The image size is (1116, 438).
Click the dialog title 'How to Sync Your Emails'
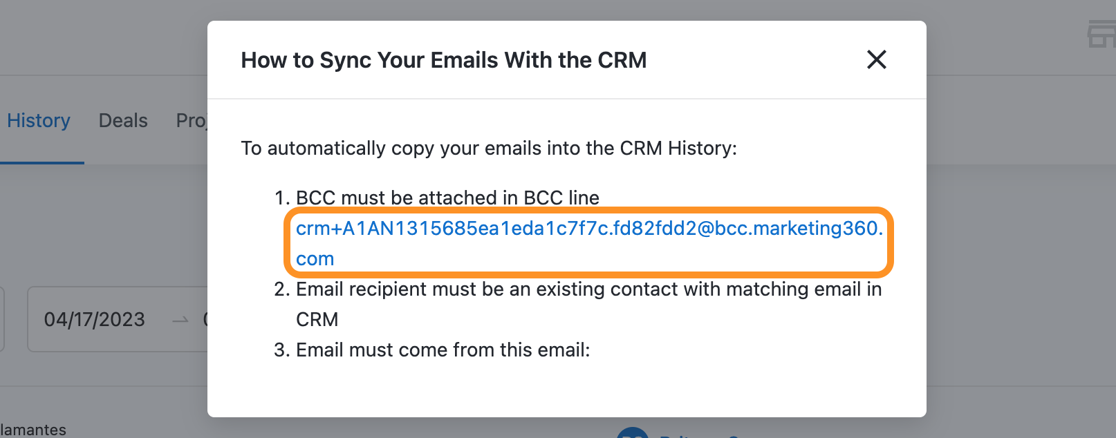point(443,61)
